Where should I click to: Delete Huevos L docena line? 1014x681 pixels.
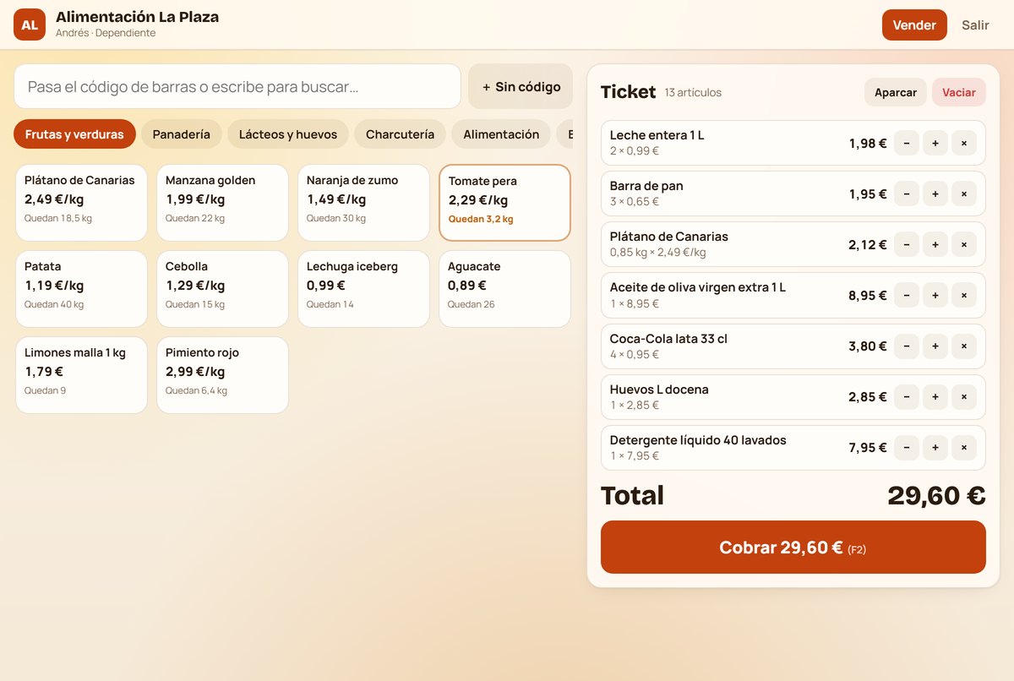(x=963, y=397)
